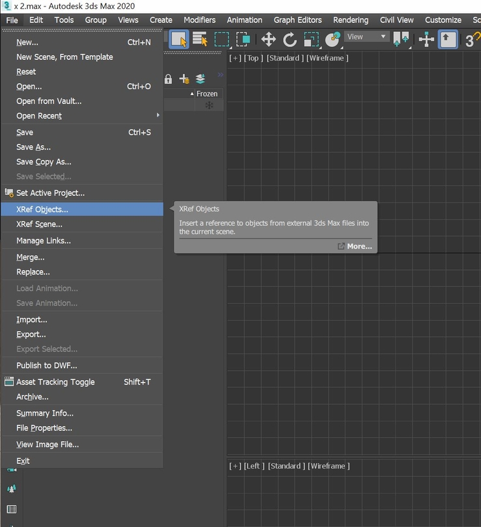Viewport: 481px width, 527px height.
Task: Choose Set Active Project...
Action: [83, 193]
